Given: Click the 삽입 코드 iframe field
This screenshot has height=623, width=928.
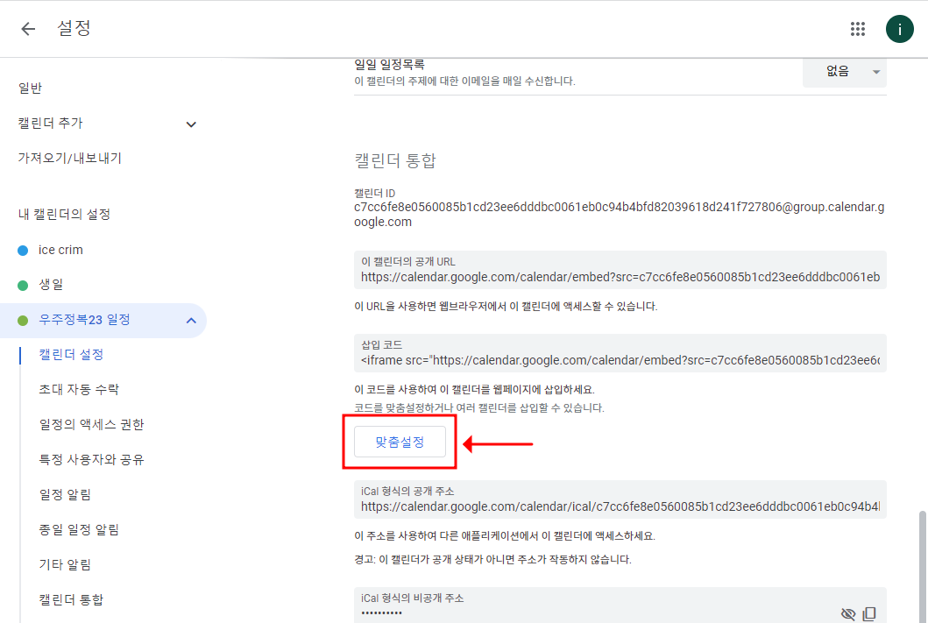Looking at the screenshot, I should pos(620,360).
